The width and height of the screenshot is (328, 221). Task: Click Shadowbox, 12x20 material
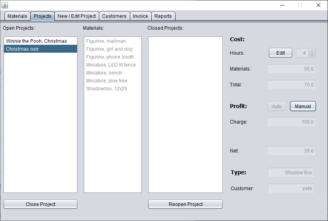(x=112, y=89)
